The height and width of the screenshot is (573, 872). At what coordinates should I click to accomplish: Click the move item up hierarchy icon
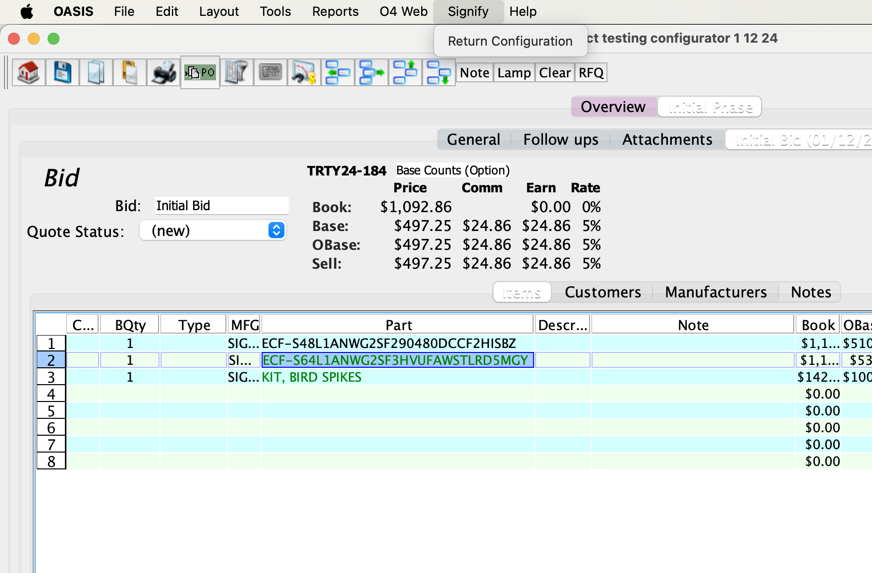(405, 72)
